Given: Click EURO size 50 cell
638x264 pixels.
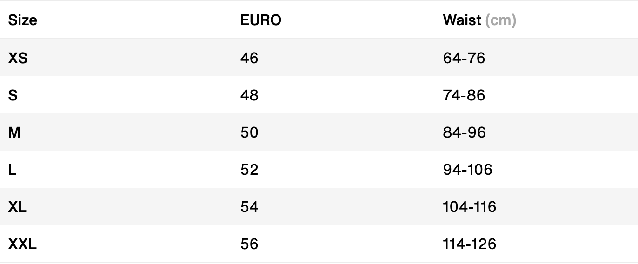Looking at the screenshot, I should click(249, 132).
